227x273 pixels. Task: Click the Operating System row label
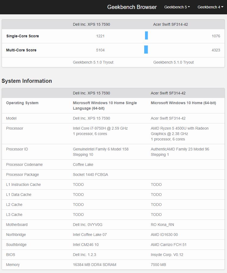click(22, 103)
